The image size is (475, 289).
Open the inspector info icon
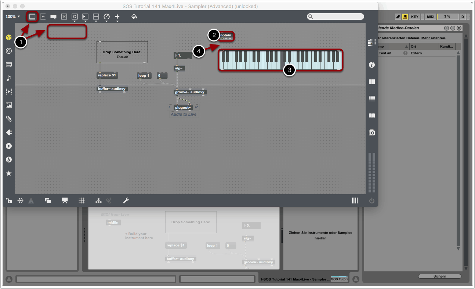pos(372,65)
